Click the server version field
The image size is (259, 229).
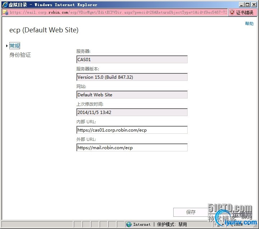tap(132, 77)
